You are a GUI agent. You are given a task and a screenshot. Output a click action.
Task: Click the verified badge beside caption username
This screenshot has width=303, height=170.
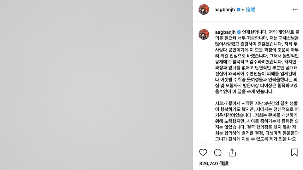point(239,32)
